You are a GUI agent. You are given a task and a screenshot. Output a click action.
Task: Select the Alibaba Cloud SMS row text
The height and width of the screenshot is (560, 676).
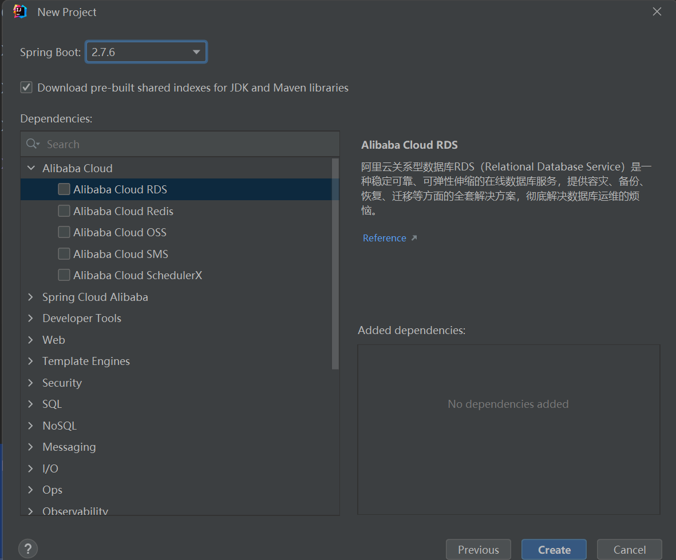(x=121, y=254)
